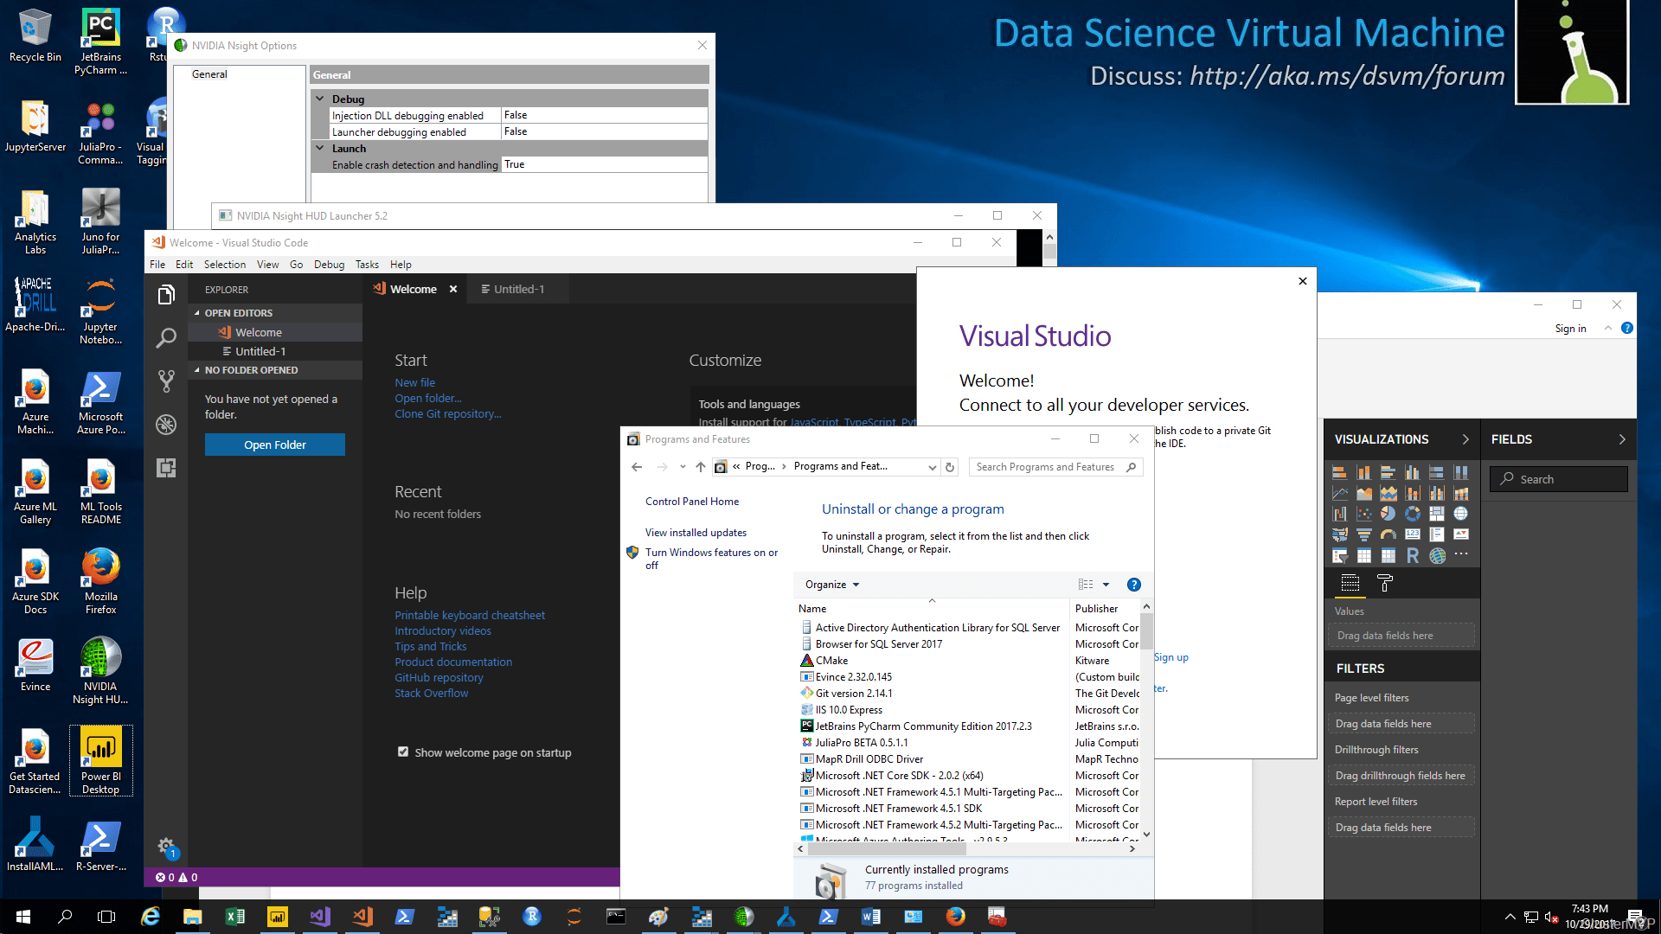Select the scatter chart visualization

(x=1363, y=514)
